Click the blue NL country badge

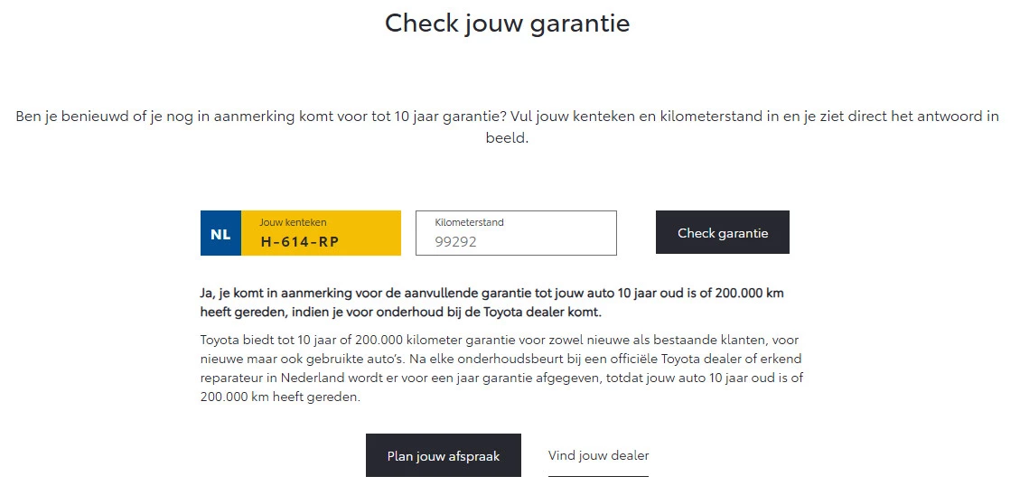click(x=220, y=234)
